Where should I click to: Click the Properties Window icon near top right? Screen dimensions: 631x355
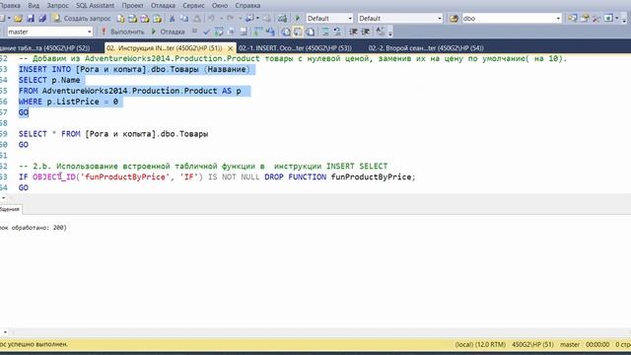585,19
